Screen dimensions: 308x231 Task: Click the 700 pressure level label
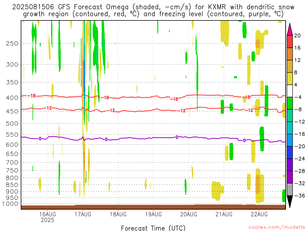(12, 162)
